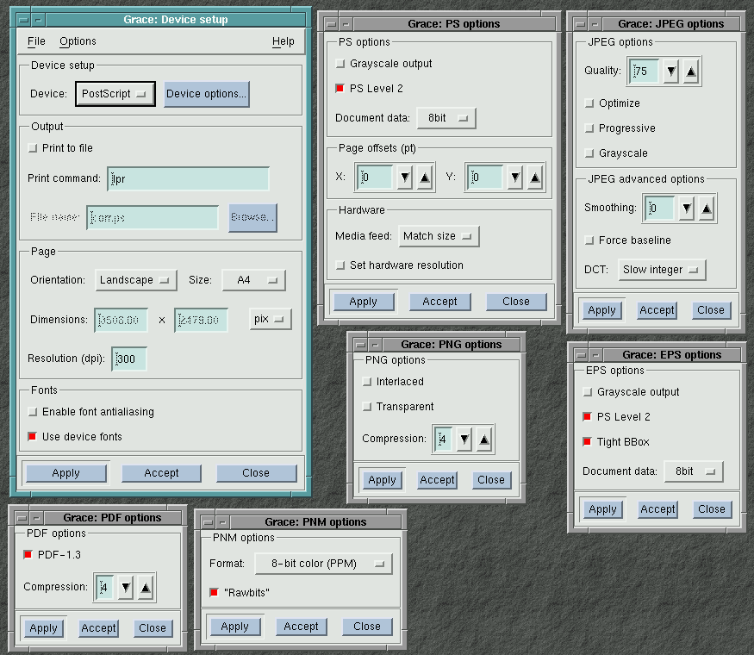The height and width of the screenshot is (655, 754).
Task: Open the File menu in Device setup
Action: [x=36, y=41]
